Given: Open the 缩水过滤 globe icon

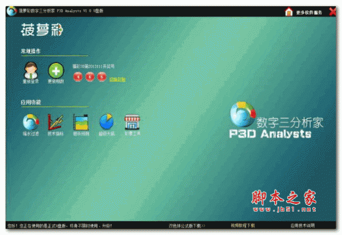Looking at the screenshot, I should coord(31,122).
